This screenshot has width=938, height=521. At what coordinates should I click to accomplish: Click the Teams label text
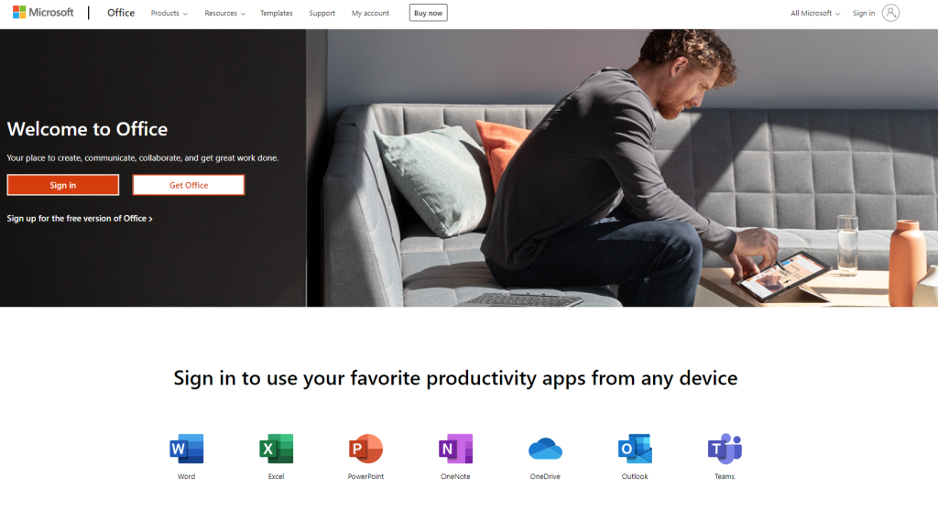coord(725,476)
